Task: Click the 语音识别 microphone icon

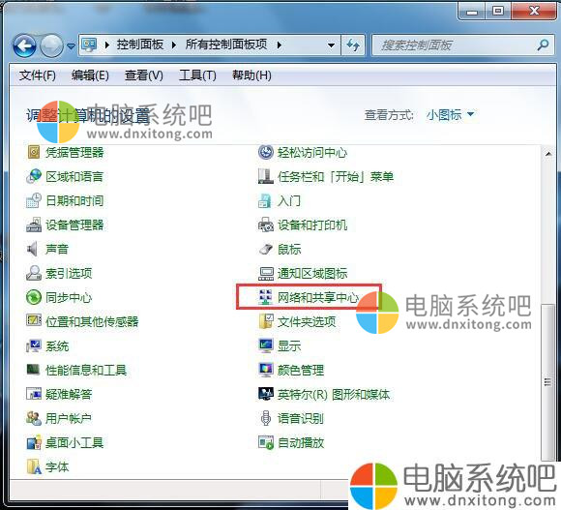Action: click(x=265, y=418)
